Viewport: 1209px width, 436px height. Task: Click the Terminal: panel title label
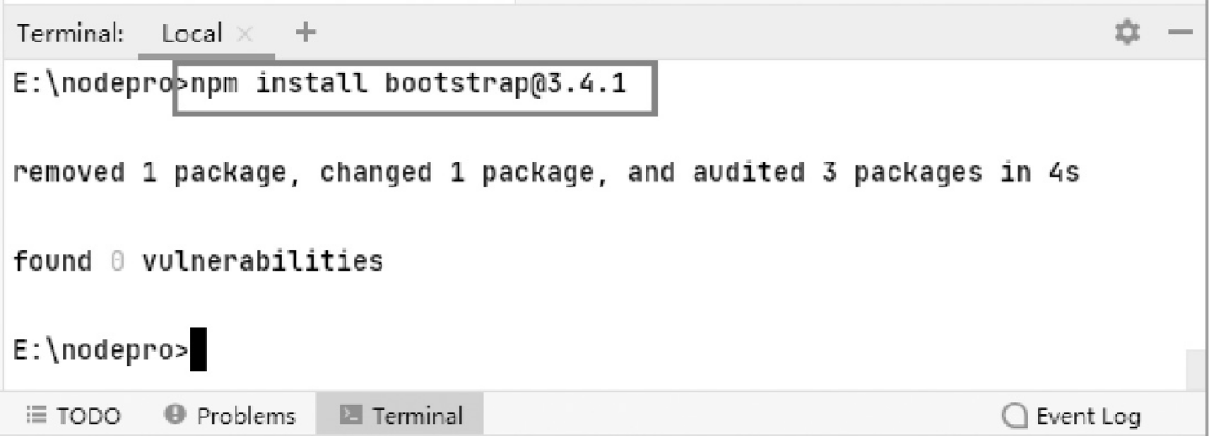pos(70,33)
